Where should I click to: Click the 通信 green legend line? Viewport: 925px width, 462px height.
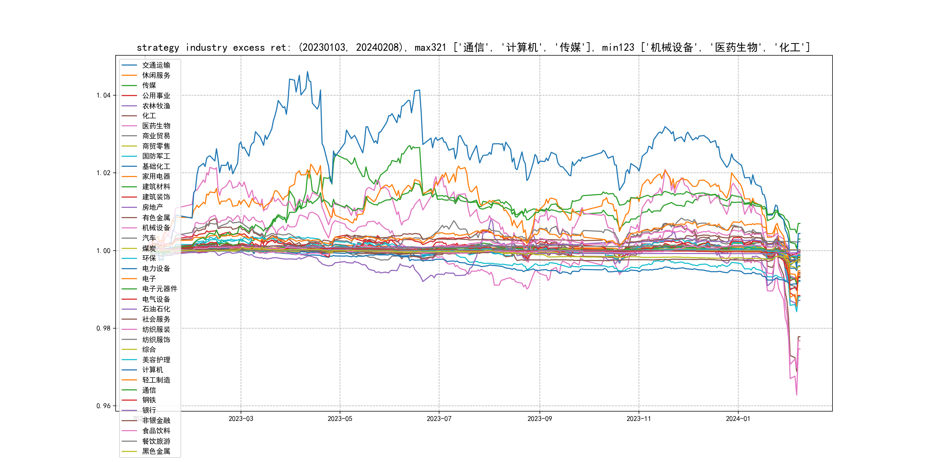pos(129,390)
